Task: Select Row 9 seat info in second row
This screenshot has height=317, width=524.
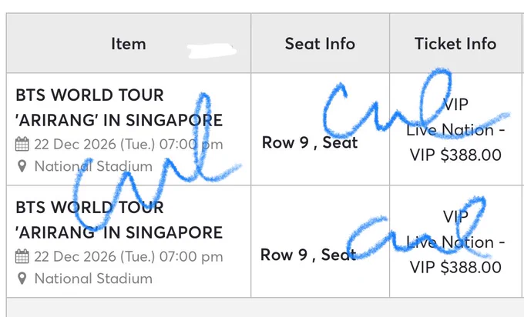Action: (308, 255)
